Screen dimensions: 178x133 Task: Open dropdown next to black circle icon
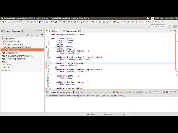pos(43,22)
